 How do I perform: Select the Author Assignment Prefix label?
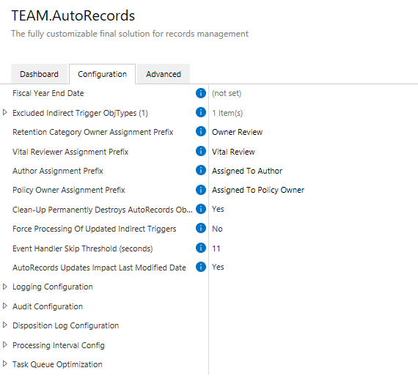(58, 171)
